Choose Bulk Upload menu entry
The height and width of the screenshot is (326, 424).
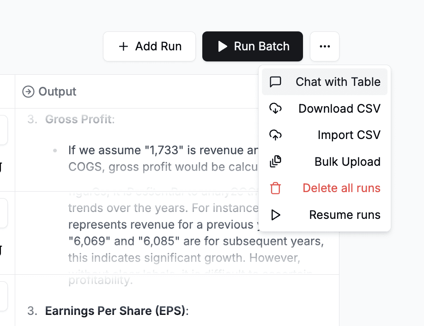click(x=325, y=161)
